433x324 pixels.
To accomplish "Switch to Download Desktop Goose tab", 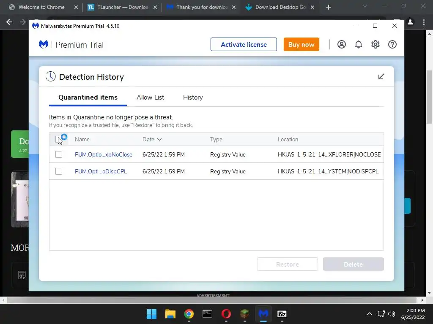I will (x=280, y=7).
